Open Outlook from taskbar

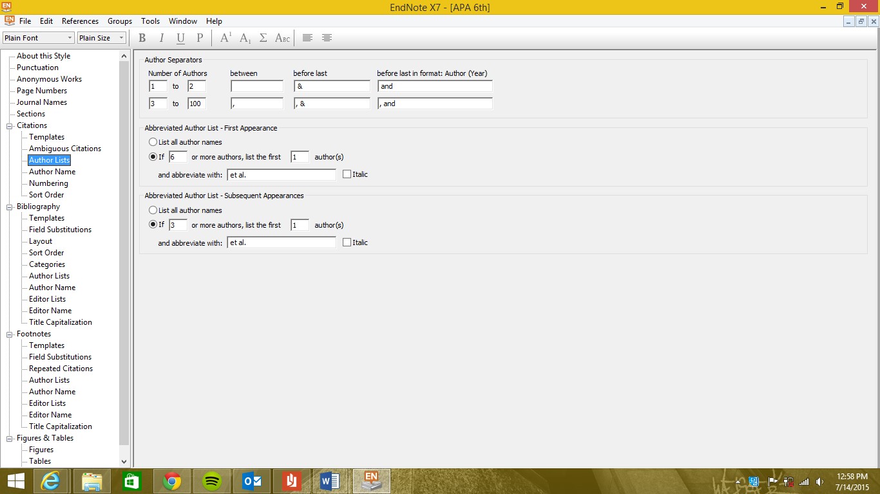(251, 481)
